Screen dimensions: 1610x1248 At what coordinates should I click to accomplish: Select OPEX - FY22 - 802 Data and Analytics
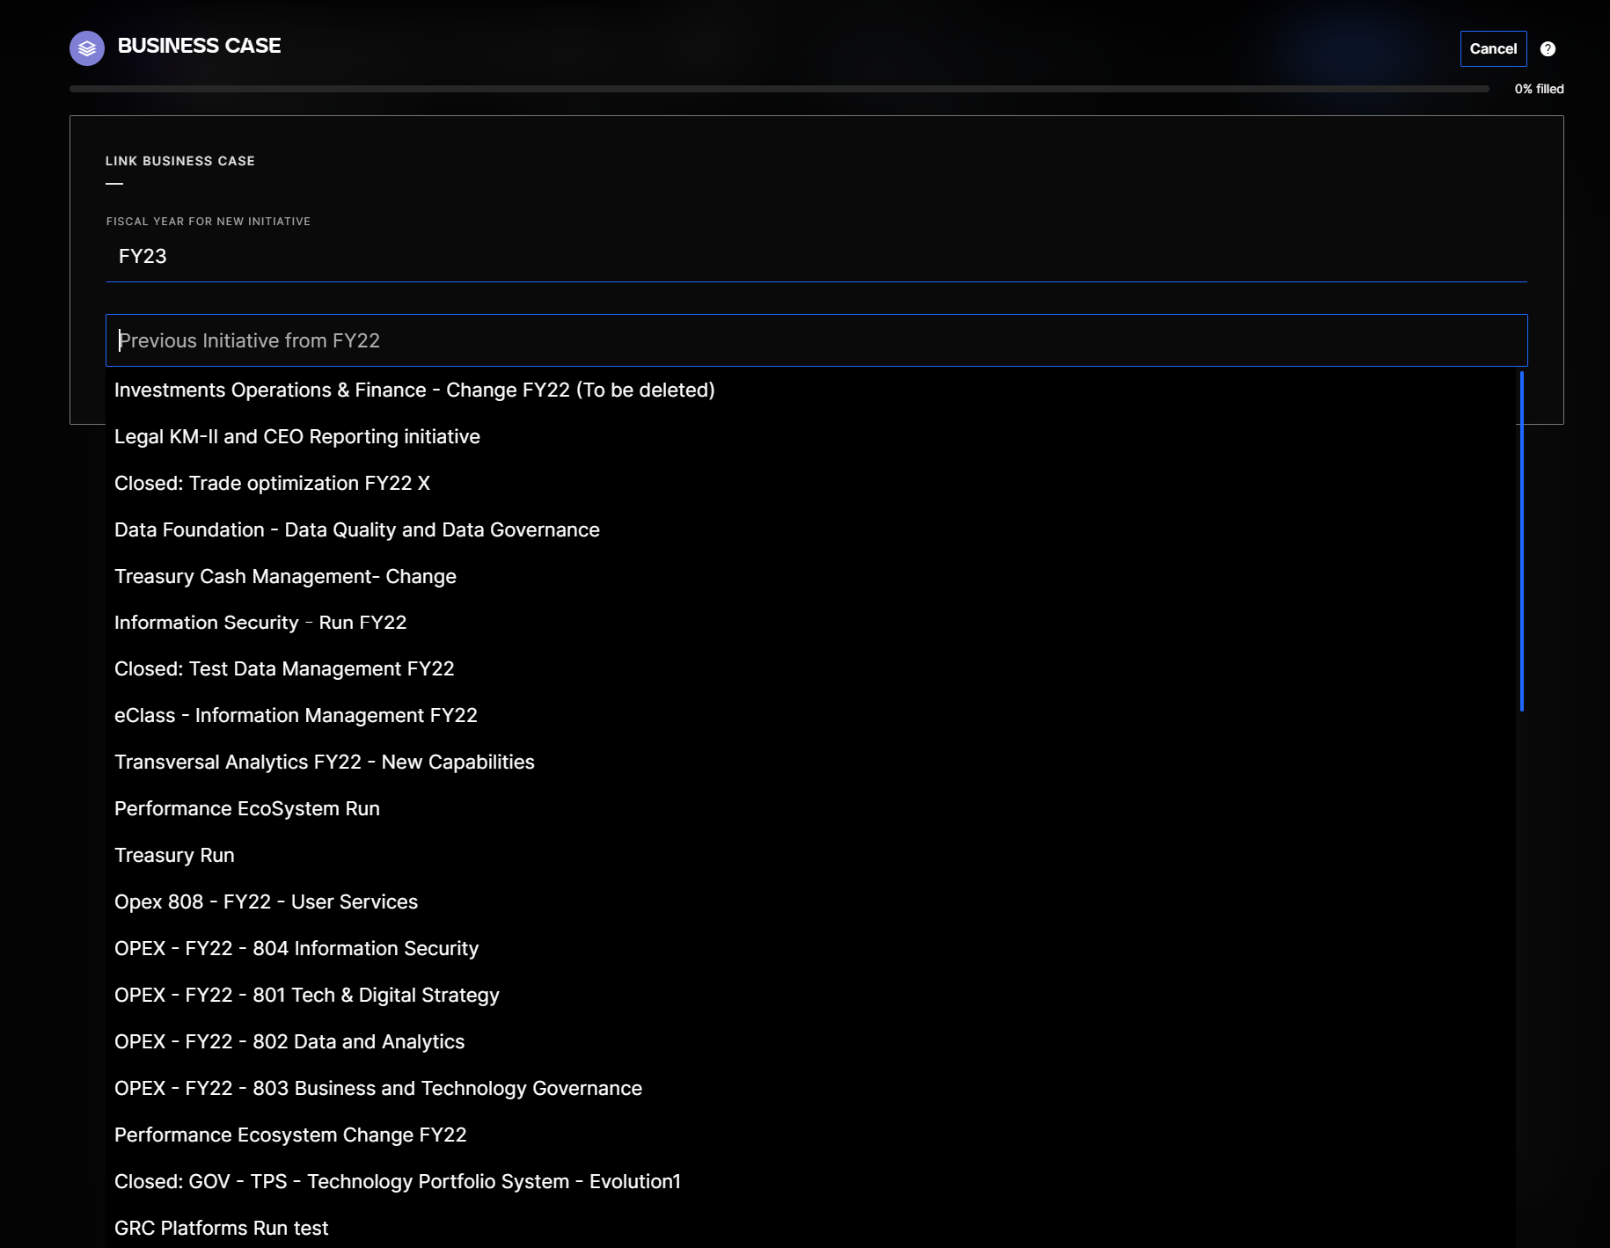289,1042
